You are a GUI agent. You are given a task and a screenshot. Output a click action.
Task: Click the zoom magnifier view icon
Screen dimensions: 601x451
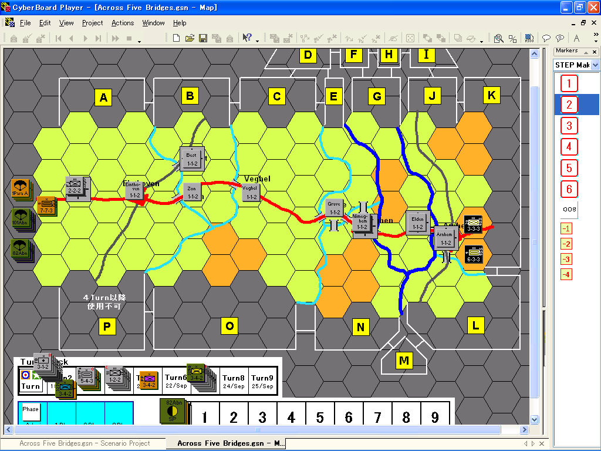tap(499, 38)
